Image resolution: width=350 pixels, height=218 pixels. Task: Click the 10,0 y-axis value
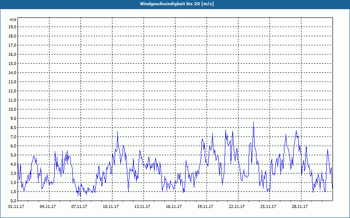(x=12, y=109)
